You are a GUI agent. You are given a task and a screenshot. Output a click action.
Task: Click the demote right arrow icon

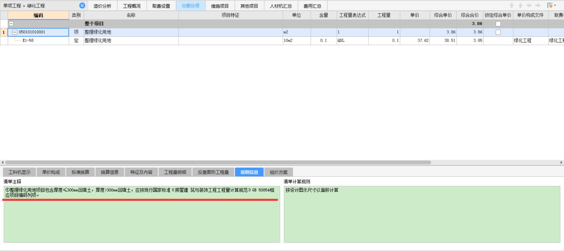pyautogui.click(x=538, y=6)
